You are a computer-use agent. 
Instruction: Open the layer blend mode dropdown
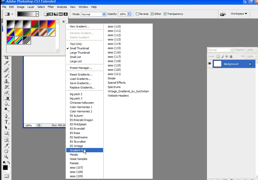click(232, 50)
